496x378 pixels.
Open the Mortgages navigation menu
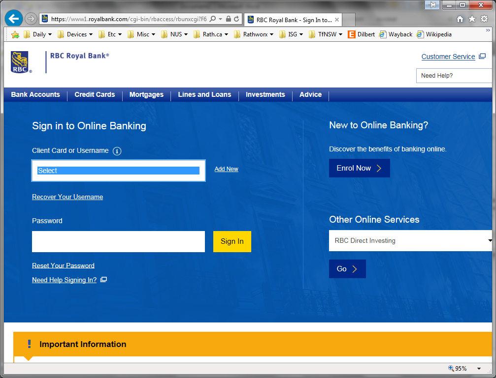[146, 95]
